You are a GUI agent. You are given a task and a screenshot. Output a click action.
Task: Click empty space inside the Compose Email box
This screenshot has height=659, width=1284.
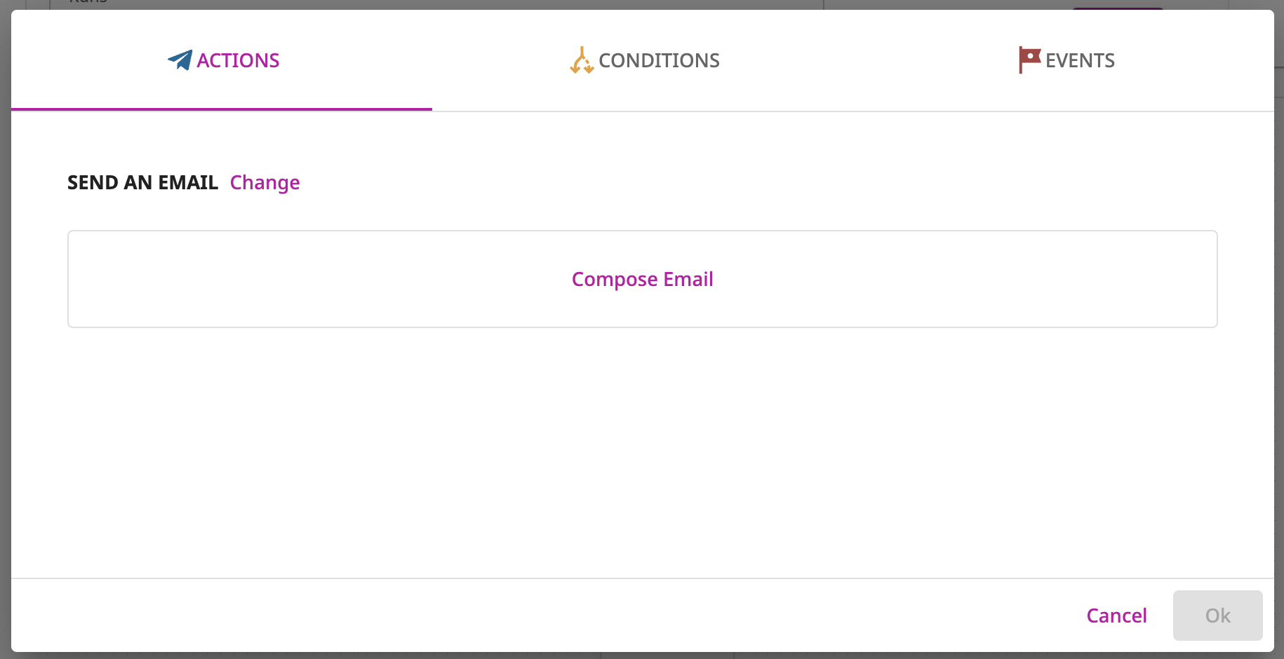[316, 279]
